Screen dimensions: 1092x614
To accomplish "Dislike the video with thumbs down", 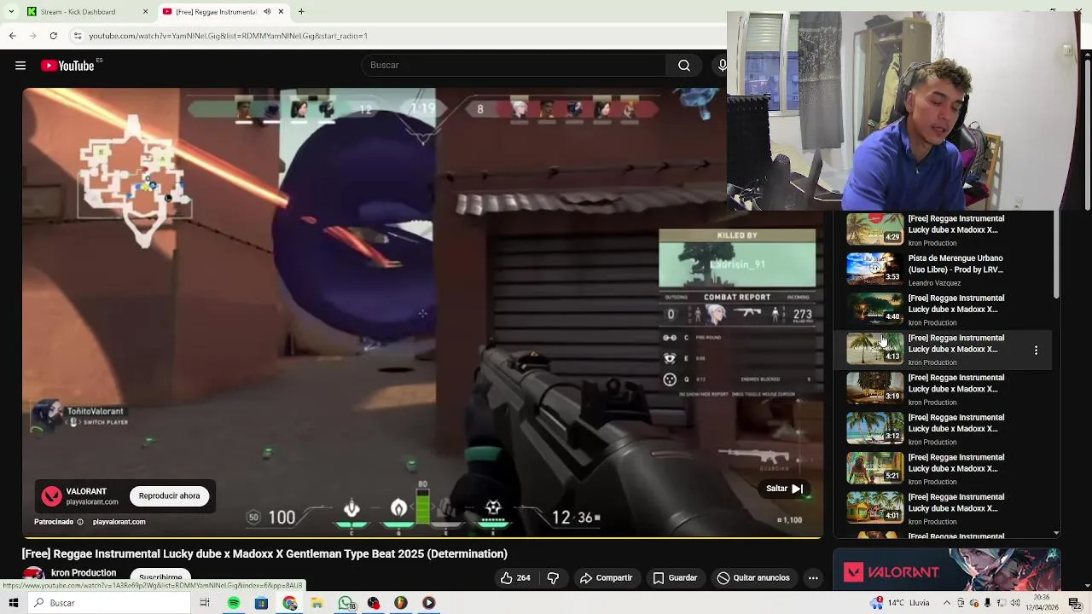I will tap(553, 578).
